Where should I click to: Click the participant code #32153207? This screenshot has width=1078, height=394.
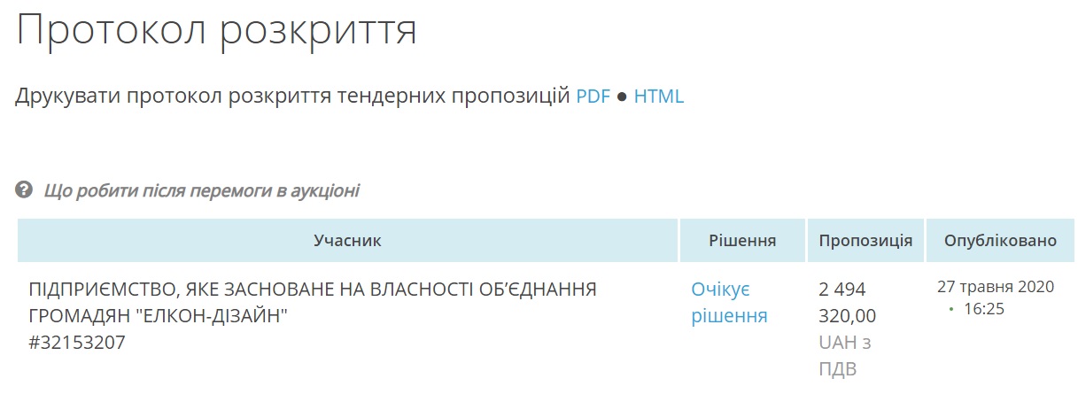click(77, 343)
